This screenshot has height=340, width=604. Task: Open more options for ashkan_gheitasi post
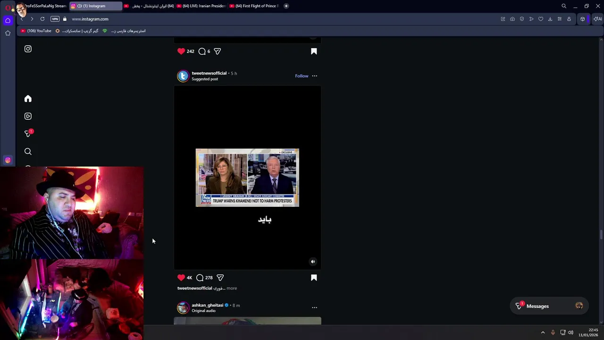pyautogui.click(x=314, y=307)
